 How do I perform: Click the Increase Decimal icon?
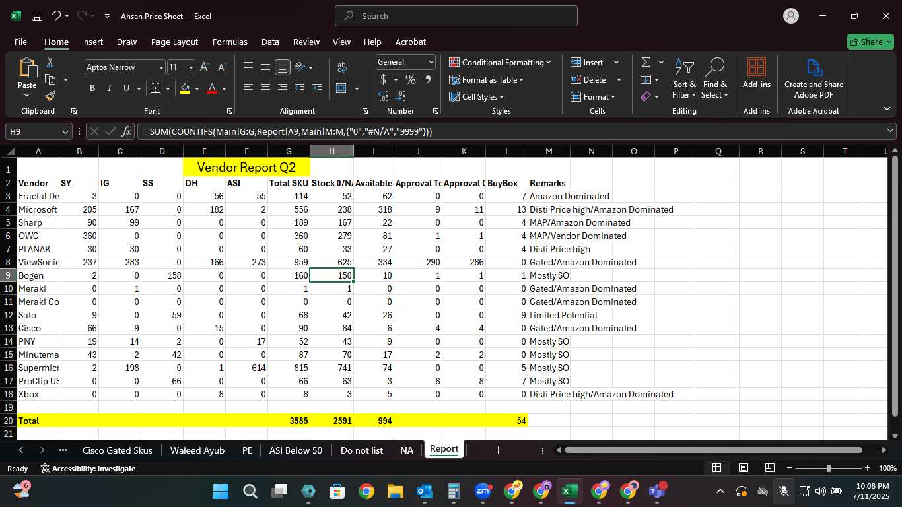[383, 96]
